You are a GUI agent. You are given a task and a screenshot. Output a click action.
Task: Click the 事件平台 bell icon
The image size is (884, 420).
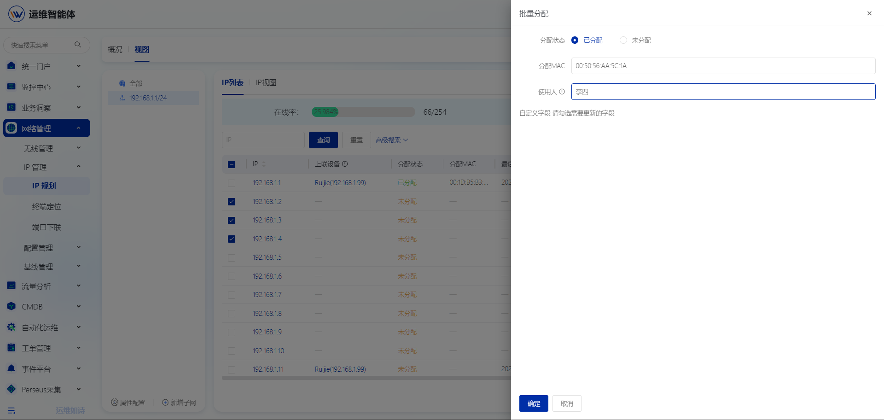[x=12, y=368]
